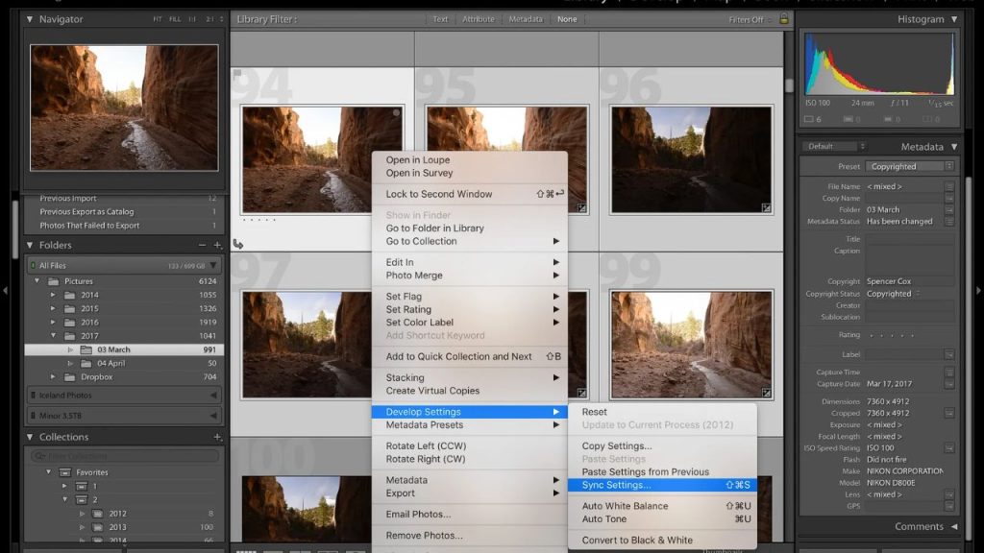Set navigator zoom to FILL
This screenshot has height=553, width=984.
click(175, 19)
